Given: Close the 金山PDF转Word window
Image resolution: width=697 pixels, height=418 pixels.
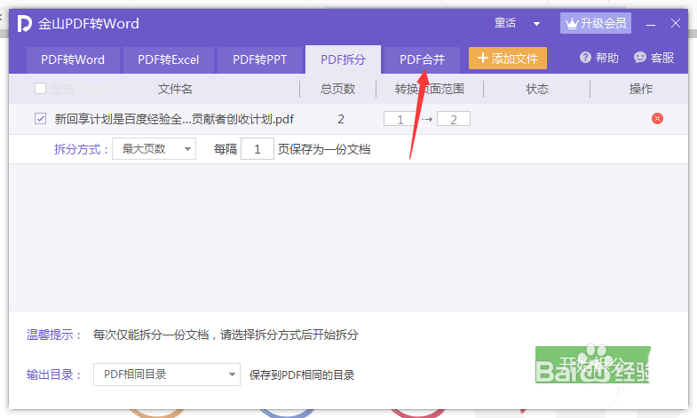Looking at the screenshot, I should 675,23.
